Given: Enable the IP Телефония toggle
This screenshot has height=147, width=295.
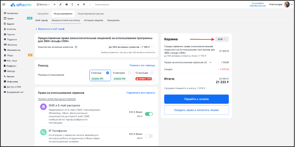Looking at the screenshot, I should click(149, 136).
